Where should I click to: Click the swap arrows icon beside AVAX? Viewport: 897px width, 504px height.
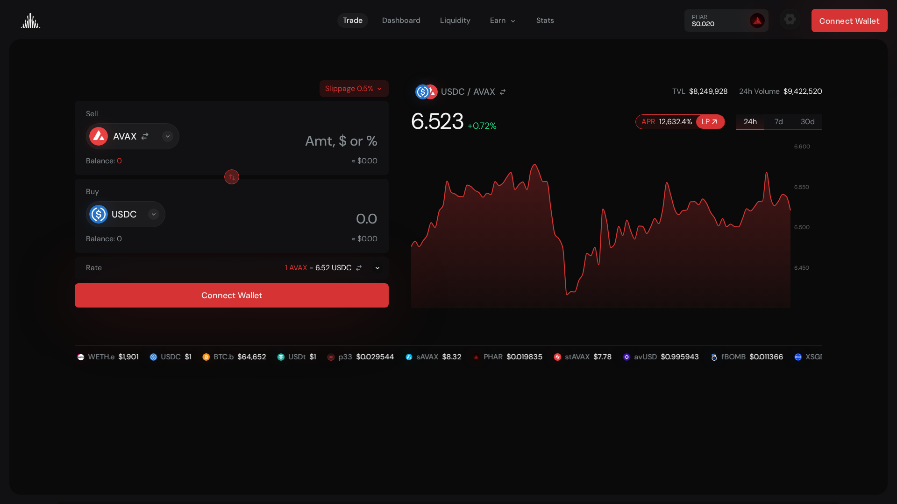point(145,136)
